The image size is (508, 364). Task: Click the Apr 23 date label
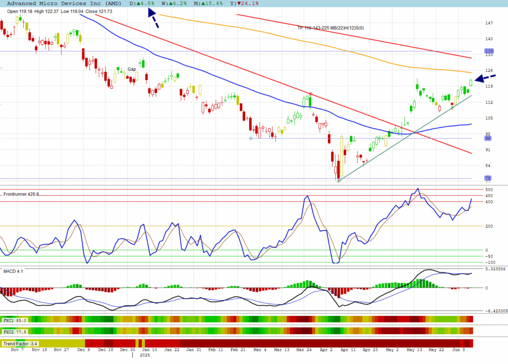coord(370,350)
